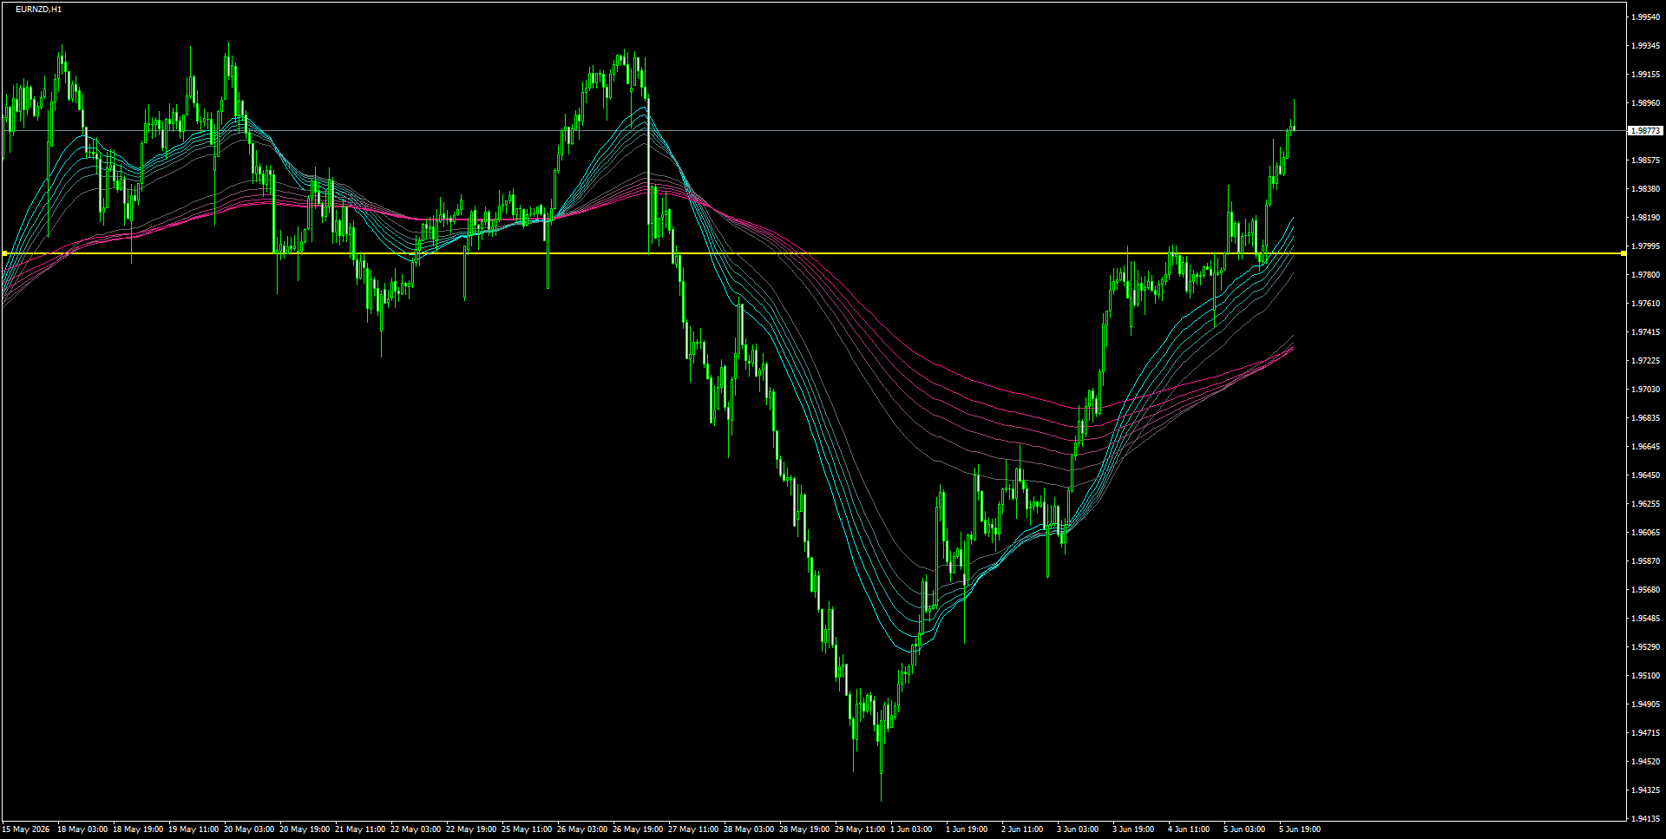Click the 20 May 03:00 time label

(249, 829)
